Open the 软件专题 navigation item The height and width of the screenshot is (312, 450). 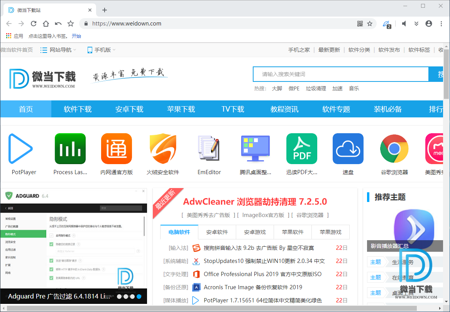336,109
